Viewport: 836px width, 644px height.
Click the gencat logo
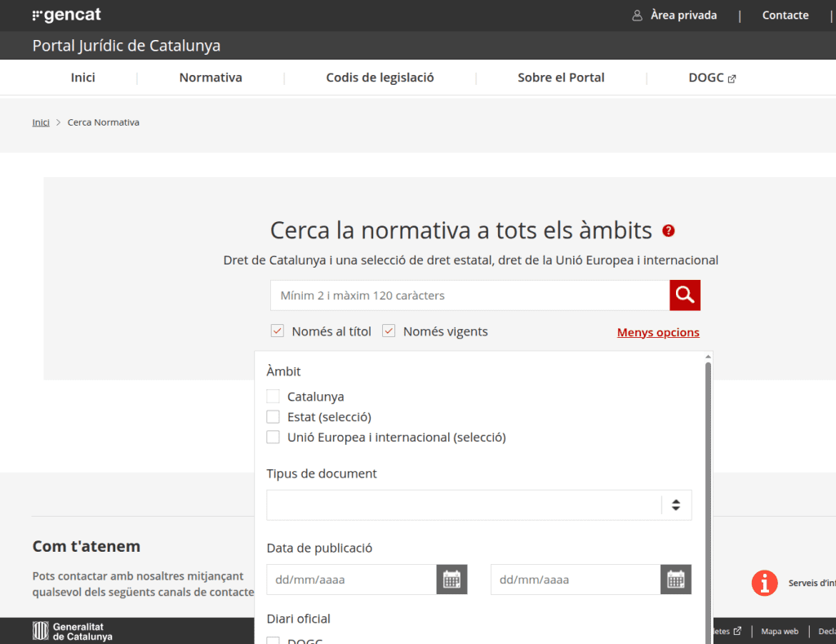(x=67, y=16)
